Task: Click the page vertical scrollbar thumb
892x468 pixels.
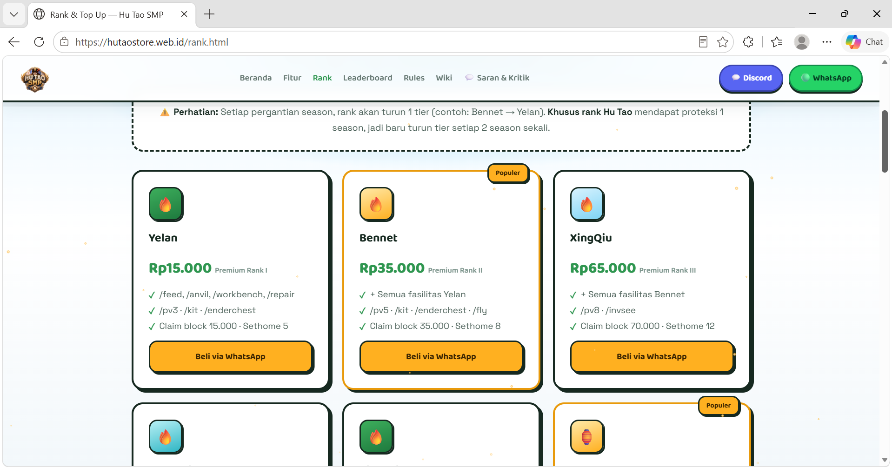Action: [x=885, y=141]
